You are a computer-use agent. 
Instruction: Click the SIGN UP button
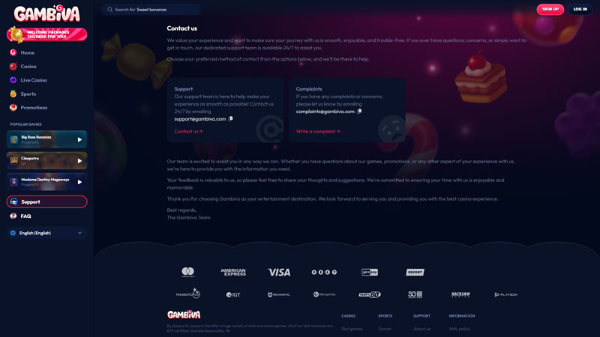pos(550,9)
